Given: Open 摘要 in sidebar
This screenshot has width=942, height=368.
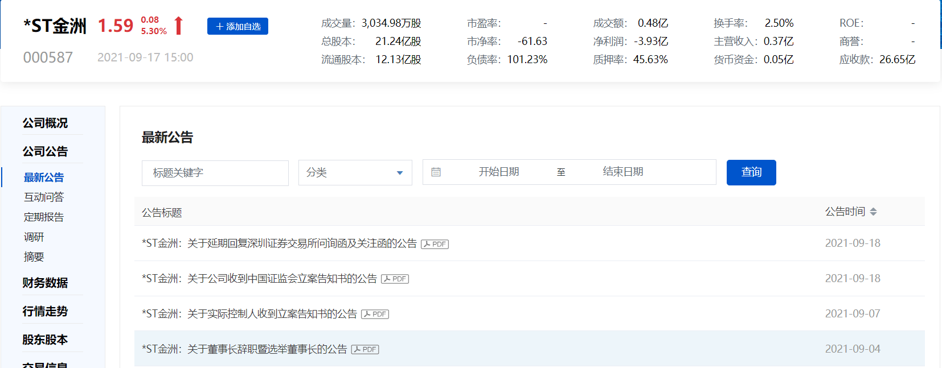Looking at the screenshot, I should (x=34, y=257).
